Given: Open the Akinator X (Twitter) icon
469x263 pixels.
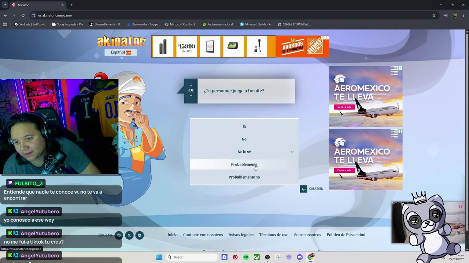Looking at the screenshot, I should (129, 235).
